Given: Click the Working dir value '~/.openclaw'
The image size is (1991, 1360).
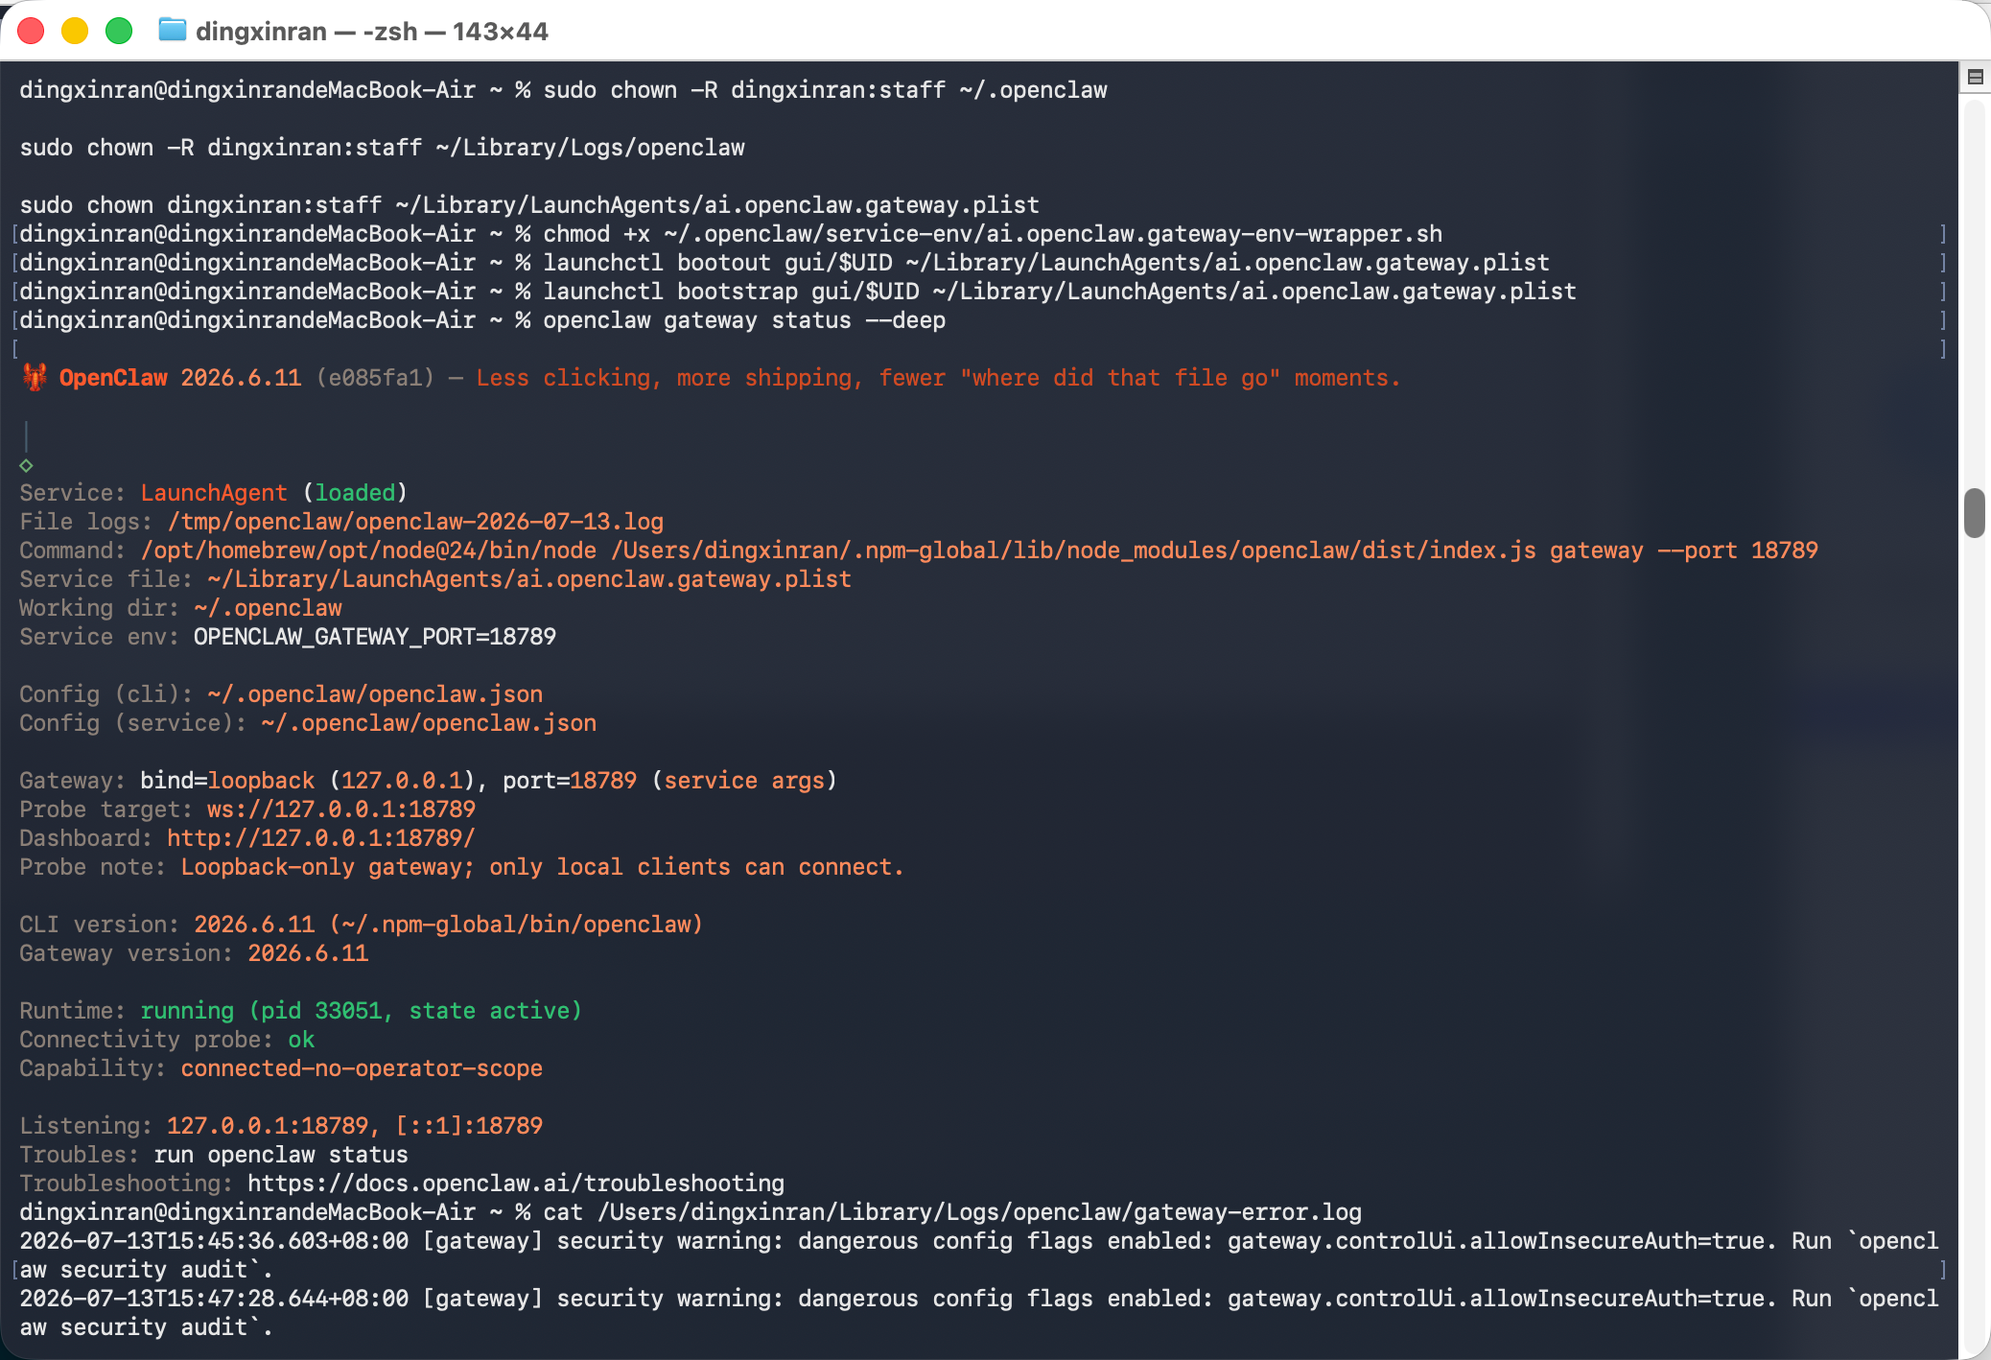Looking at the screenshot, I should (x=268, y=608).
